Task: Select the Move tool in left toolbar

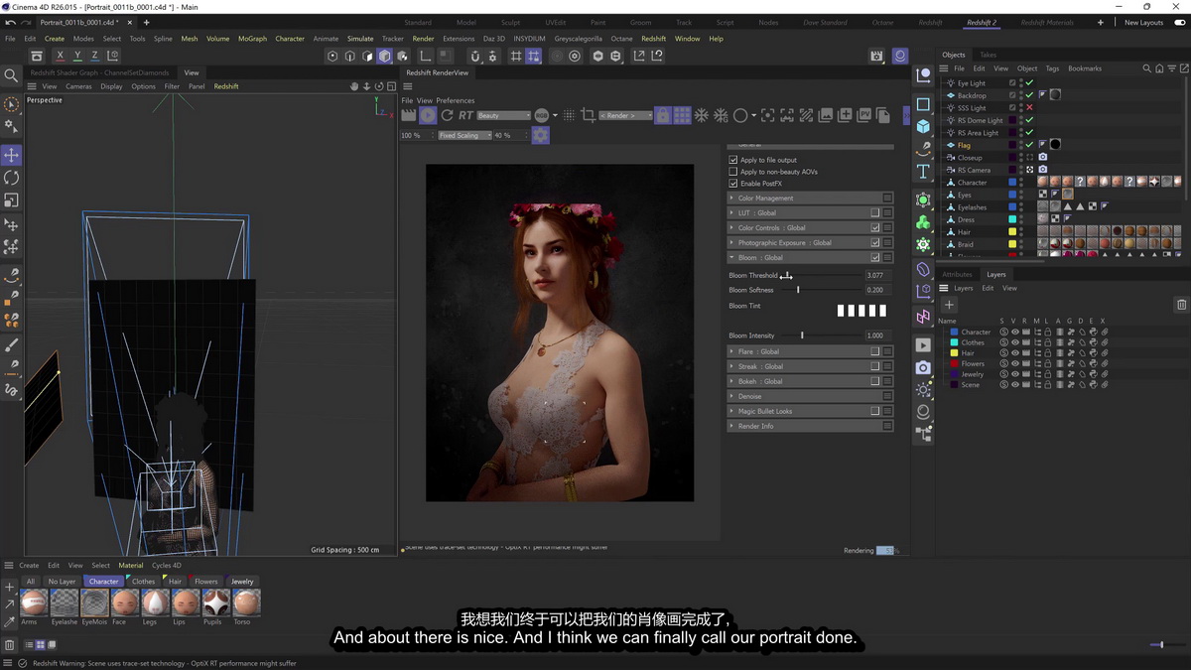Action: tap(11, 155)
